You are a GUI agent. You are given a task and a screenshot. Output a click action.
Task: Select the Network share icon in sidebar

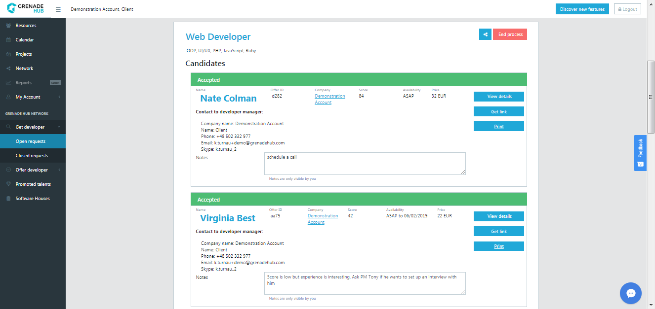(8, 69)
